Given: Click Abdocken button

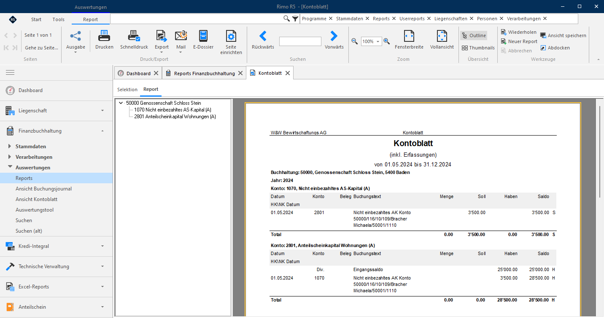Looking at the screenshot, I should coord(555,48).
